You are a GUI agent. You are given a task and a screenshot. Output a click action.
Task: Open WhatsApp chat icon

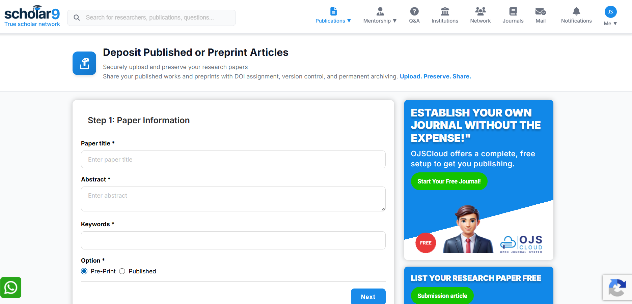[11, 288]
